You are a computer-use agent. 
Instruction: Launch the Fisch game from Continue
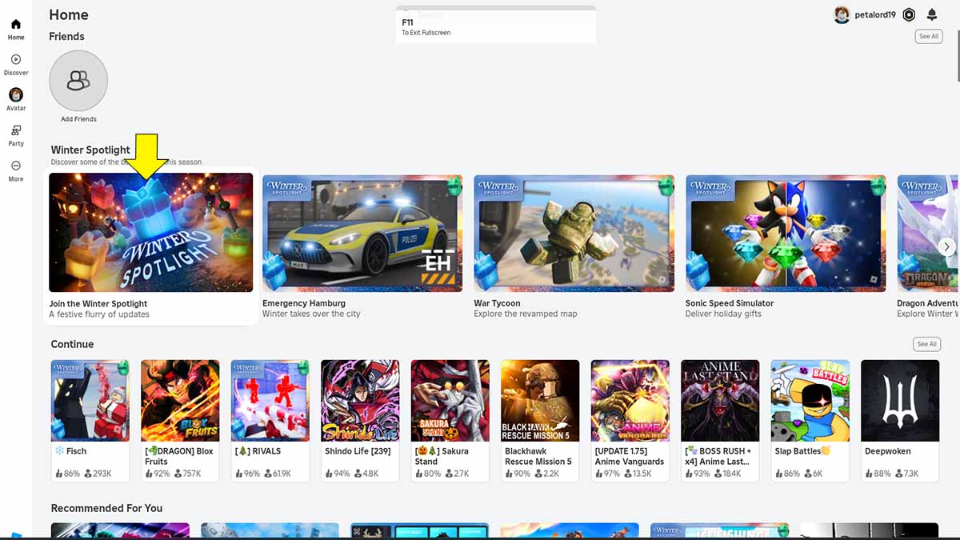(90, 400)
